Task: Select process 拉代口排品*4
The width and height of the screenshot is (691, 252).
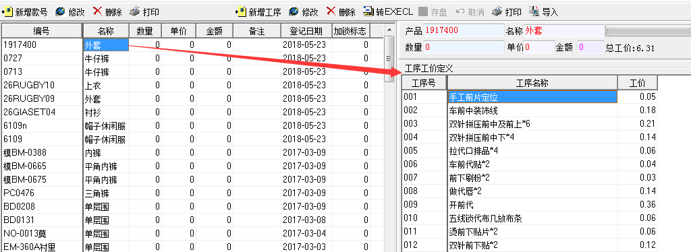Action: 532,151
